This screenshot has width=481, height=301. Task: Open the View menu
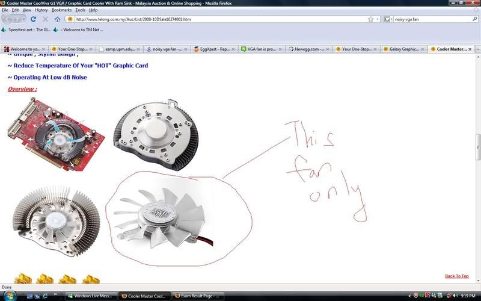coord(26,10)
